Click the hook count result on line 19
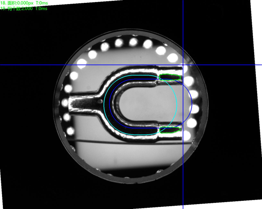The width and height of the screenshot is (262, 209). pyautogui.click(x=24, y=9)
